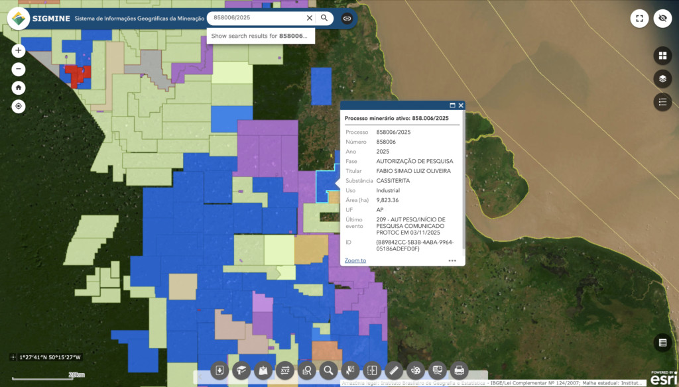The height and width of the screenshot is (387, 679).
Task: Open the share link button
Action: pyautogui.click(x=347, y=18)
